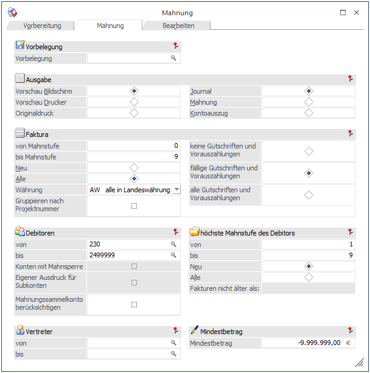Enable Gruppieren nach Projektnummer checkbox
This screenshot has height=373, width=370.
point(134,206)
